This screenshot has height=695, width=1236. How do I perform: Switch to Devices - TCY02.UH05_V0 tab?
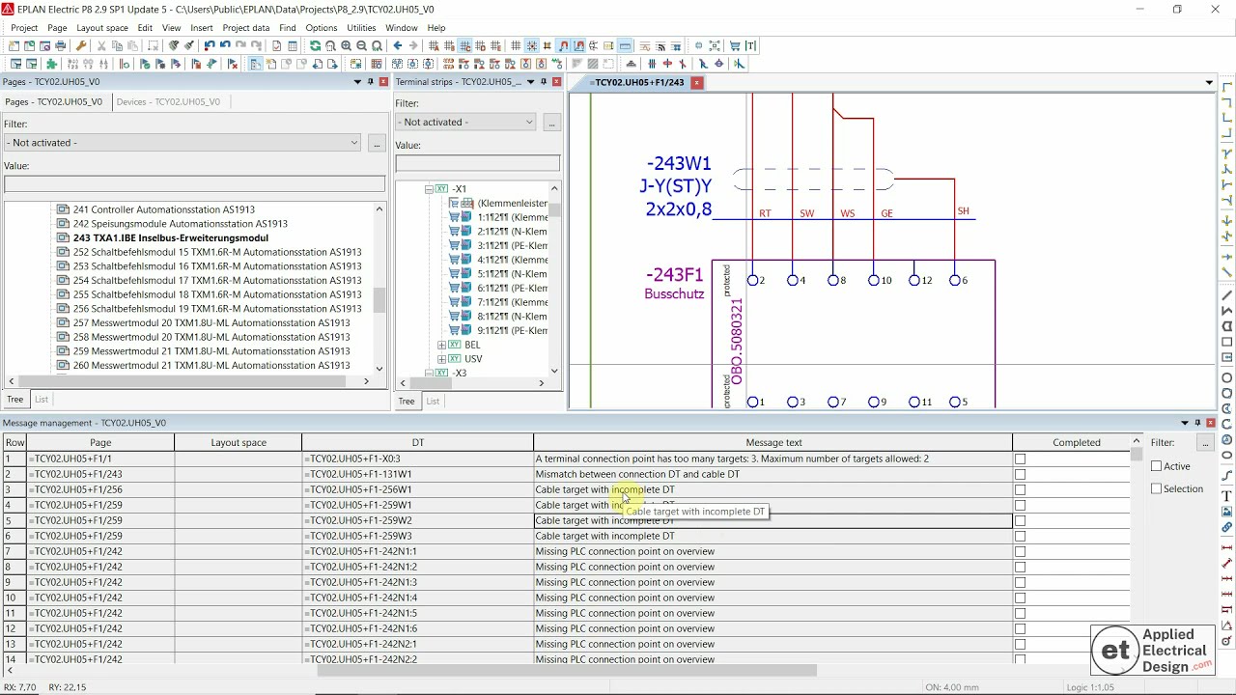coord(168,101)
